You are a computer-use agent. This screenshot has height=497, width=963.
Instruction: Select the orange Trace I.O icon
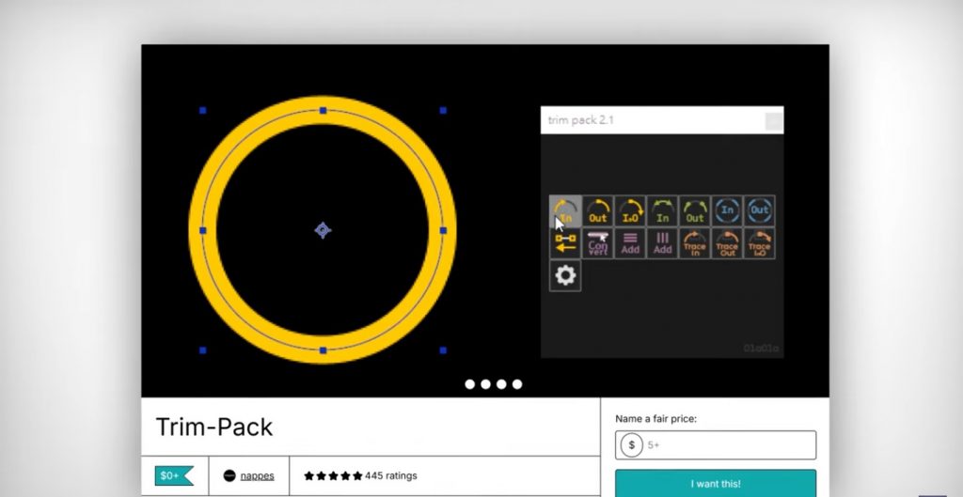click(x=760, y=243)
